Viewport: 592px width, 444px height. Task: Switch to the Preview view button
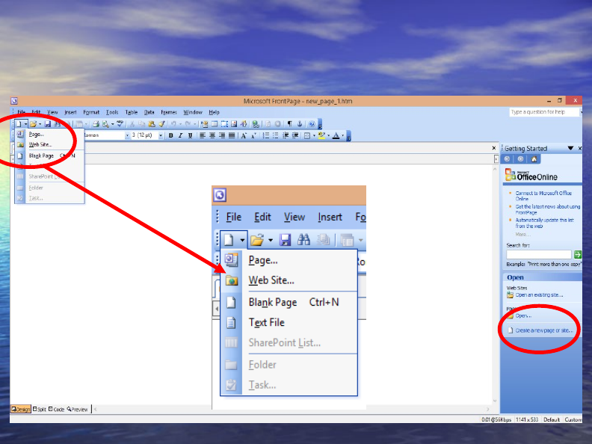tap(78, 409)
